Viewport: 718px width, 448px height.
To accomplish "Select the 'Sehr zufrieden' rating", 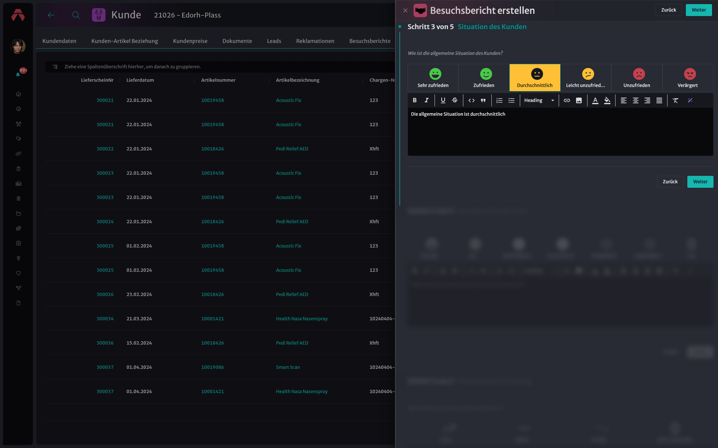I will [x=433, y=78].
